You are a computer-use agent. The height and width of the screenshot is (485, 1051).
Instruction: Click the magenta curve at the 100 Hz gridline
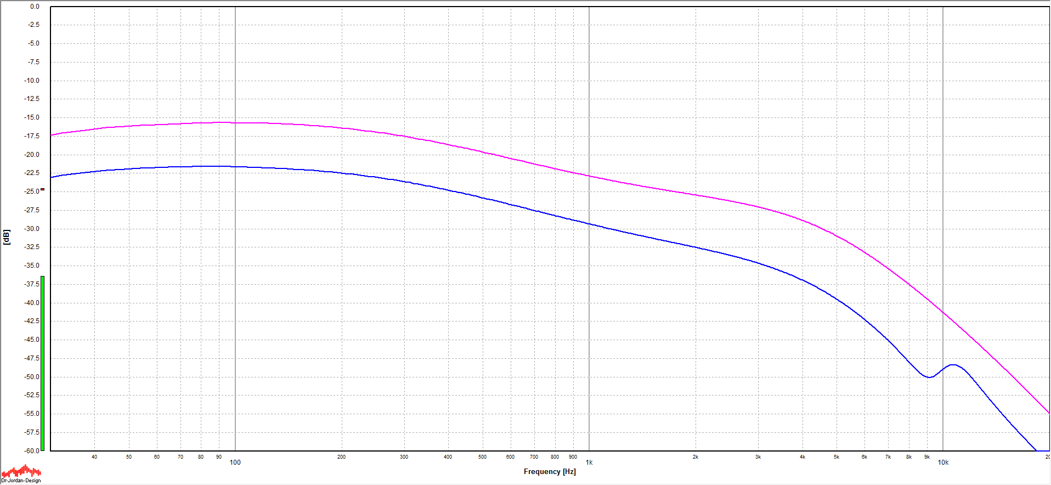(x=235, y=123)
